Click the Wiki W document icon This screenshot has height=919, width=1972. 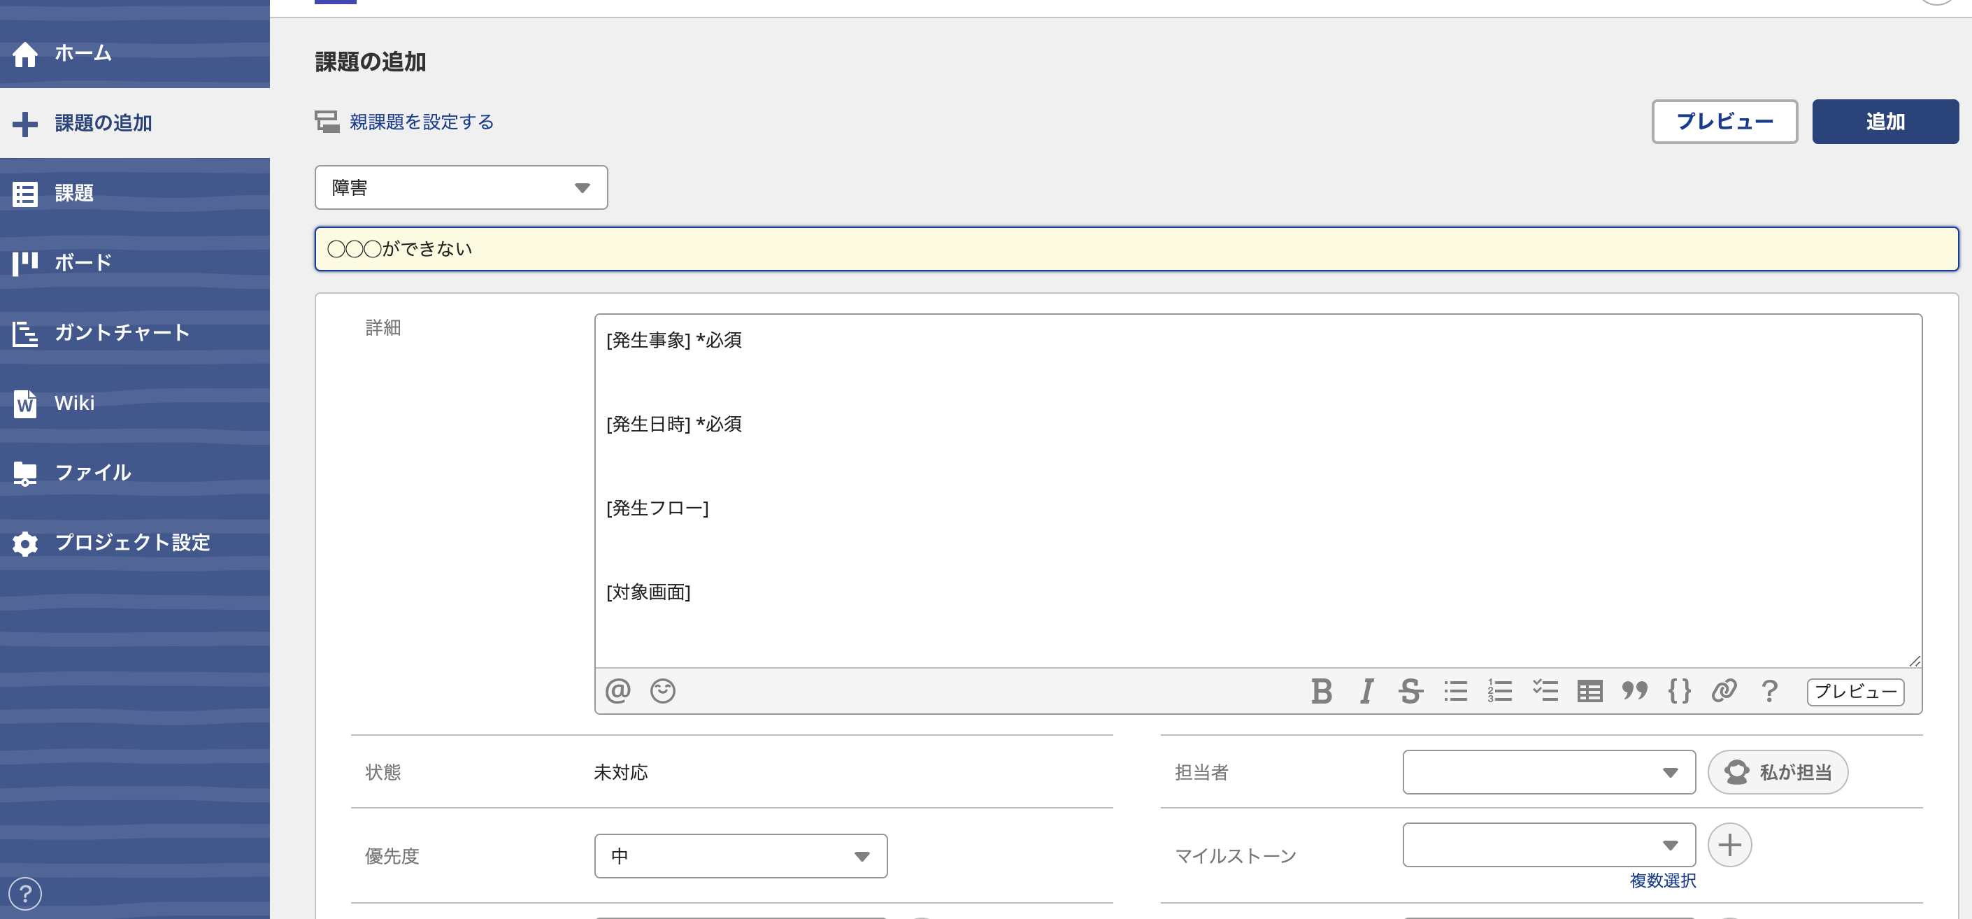pos(25,404)
